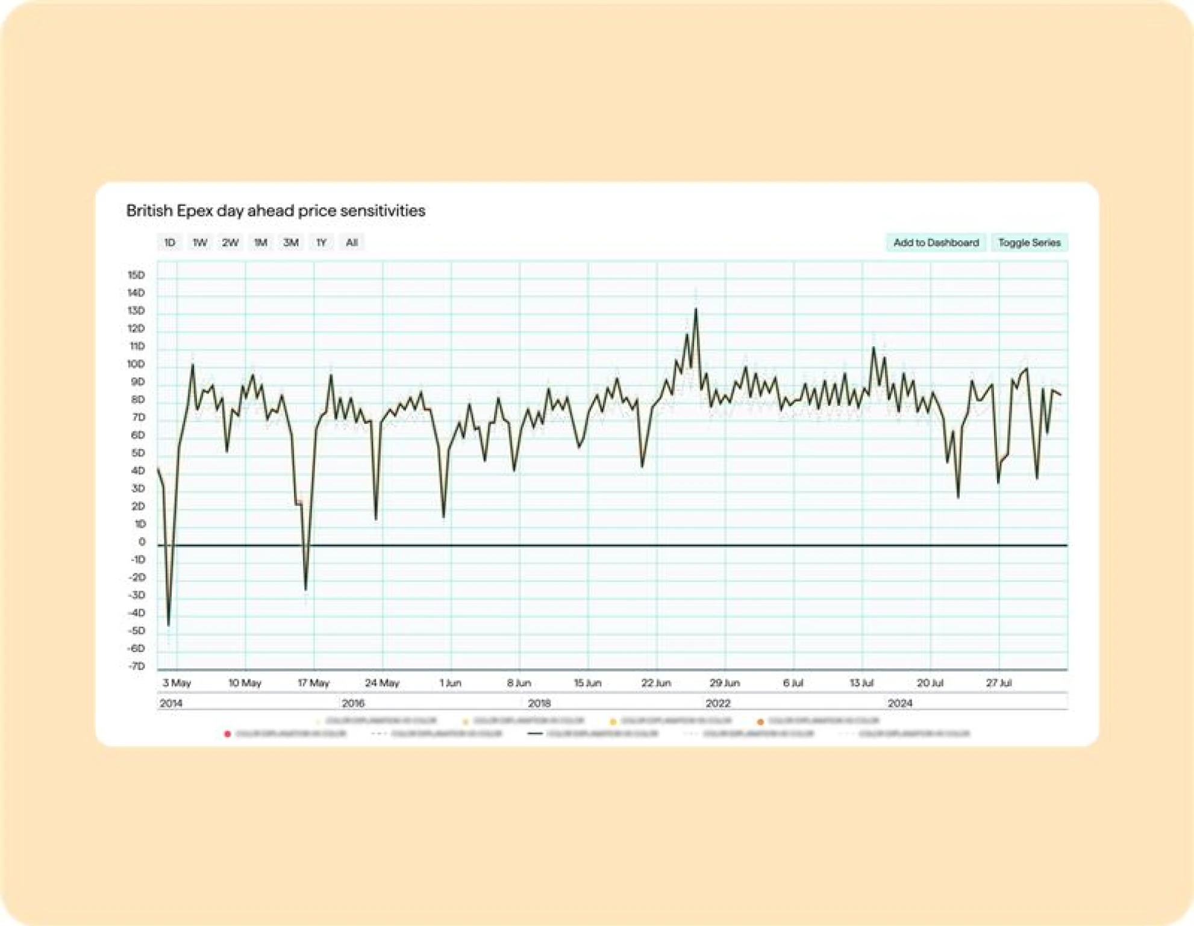
Task: Show one year with the 1Y button
Action: pos(321,243)
